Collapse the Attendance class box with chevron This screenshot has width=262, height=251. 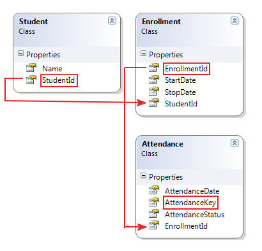(235, 143)
